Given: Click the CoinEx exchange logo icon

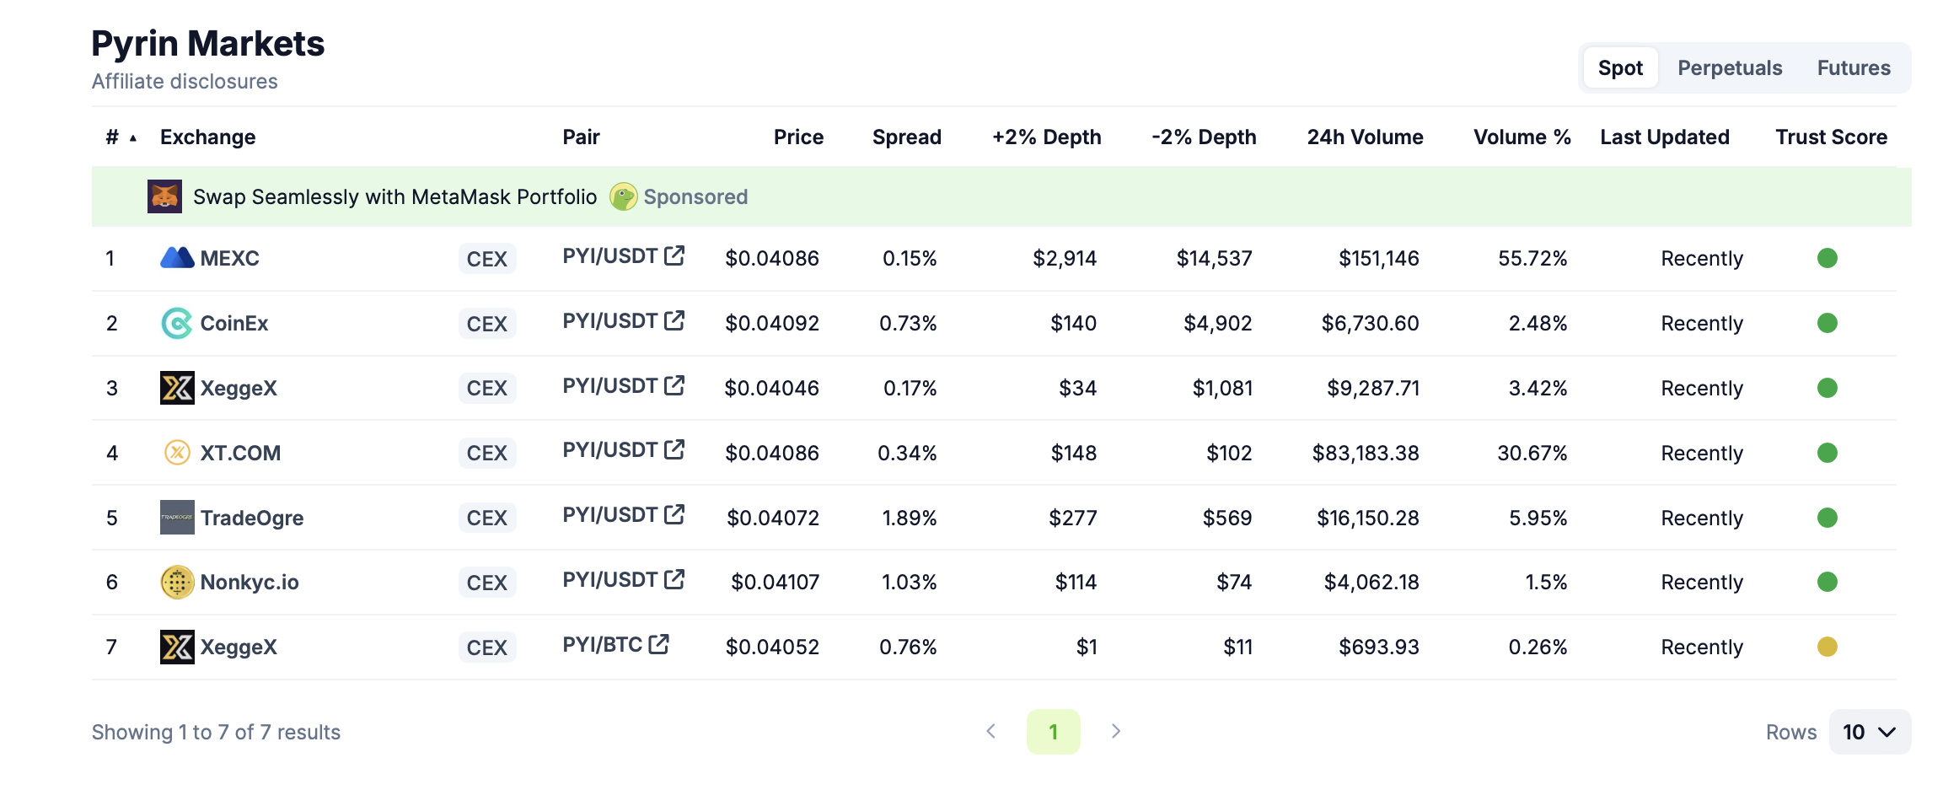Looking at the screenshot, I should tap(177, 323).
